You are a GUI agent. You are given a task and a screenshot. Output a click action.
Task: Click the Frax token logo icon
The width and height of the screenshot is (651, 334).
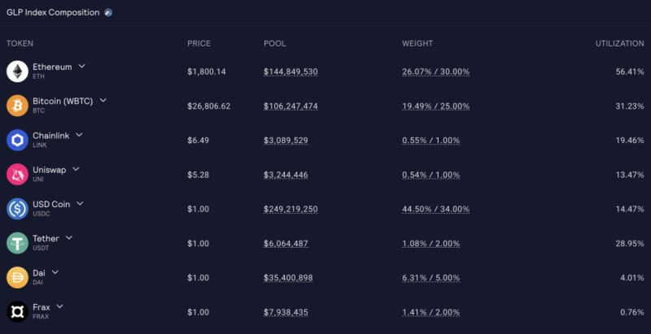coord(17,312)
